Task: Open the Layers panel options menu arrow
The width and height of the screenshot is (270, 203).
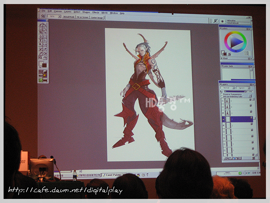Action: pos(253,85)
